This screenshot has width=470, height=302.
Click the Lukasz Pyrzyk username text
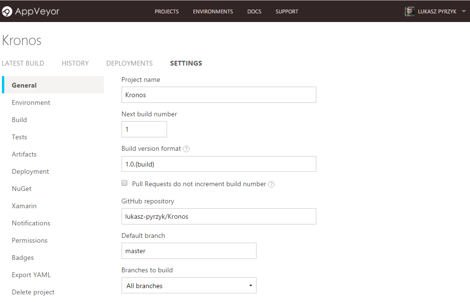pos(437,11)
